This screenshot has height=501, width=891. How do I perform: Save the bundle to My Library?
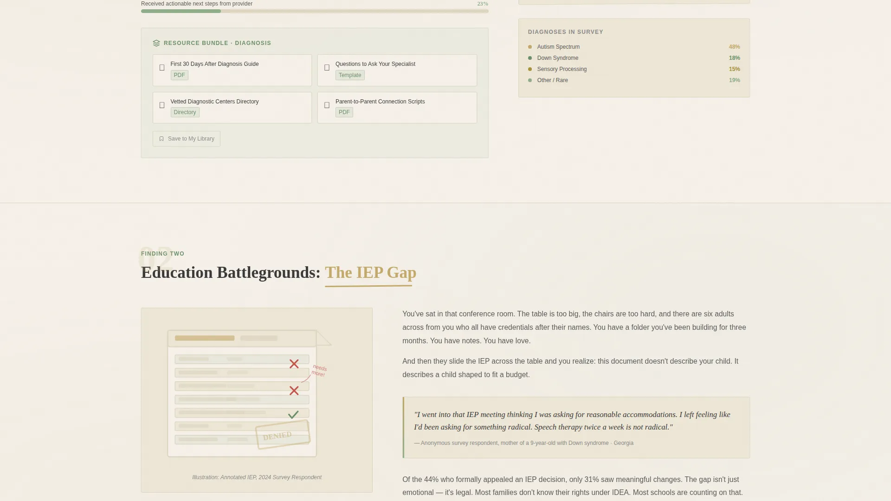[187, 139]
